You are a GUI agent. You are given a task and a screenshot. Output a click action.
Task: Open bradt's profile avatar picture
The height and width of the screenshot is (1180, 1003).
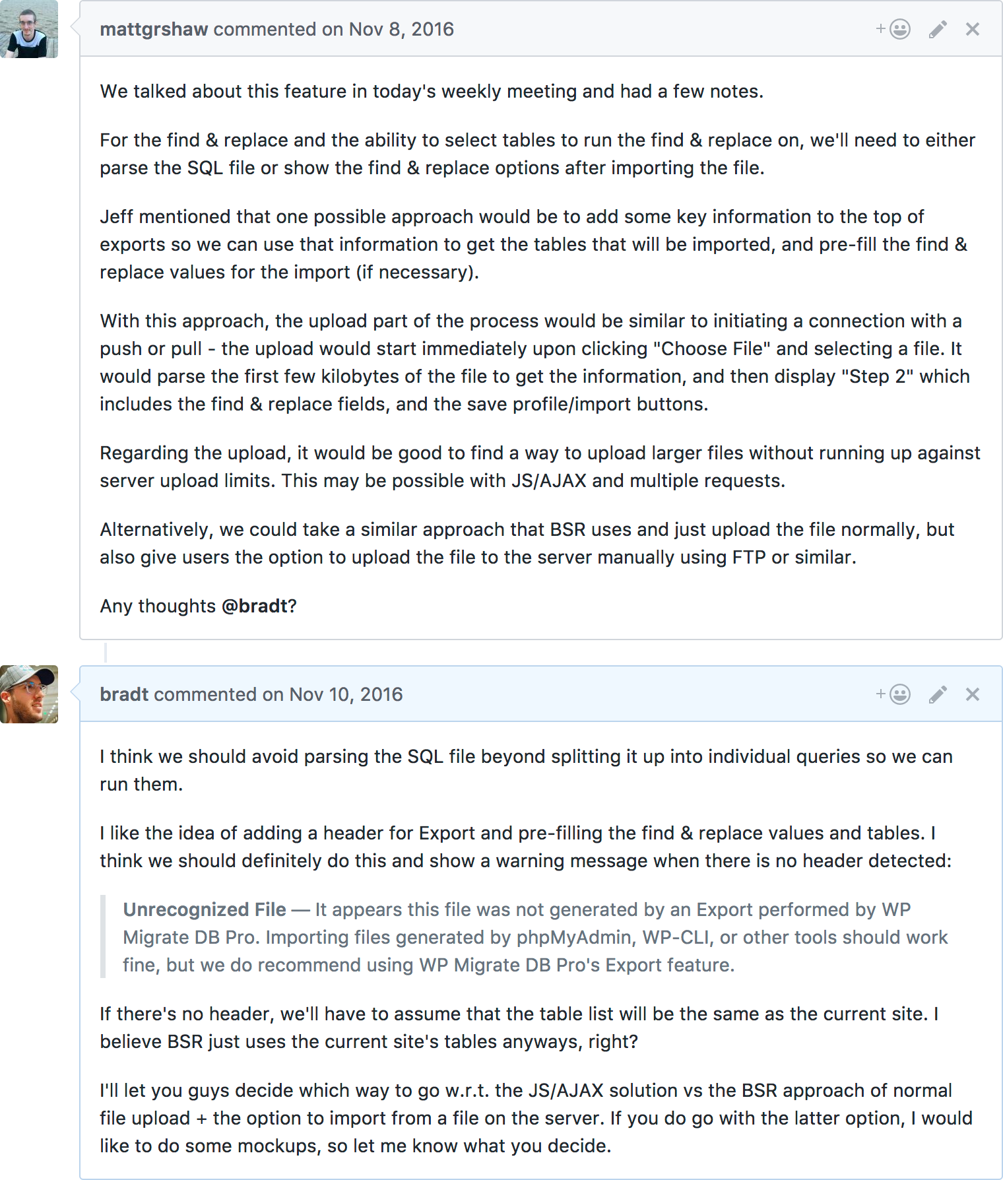click(x=29, y=694)
